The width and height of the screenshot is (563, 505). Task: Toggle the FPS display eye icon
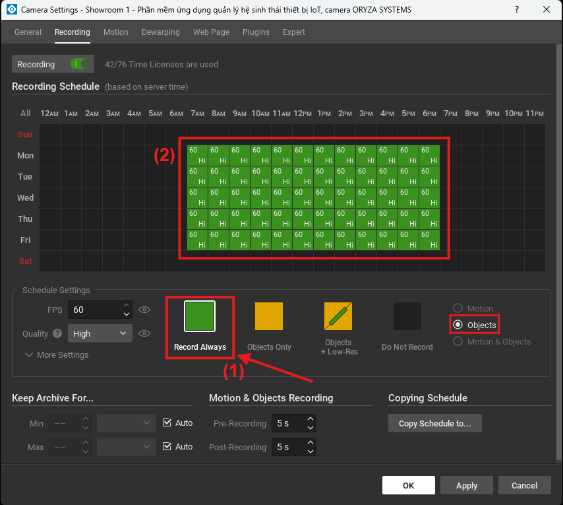144,310
